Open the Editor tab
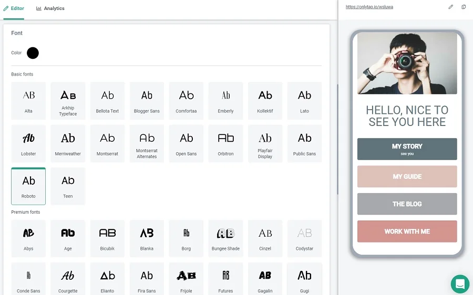Image resolution: width=473 pixels, height=295 pixels. 14,8
